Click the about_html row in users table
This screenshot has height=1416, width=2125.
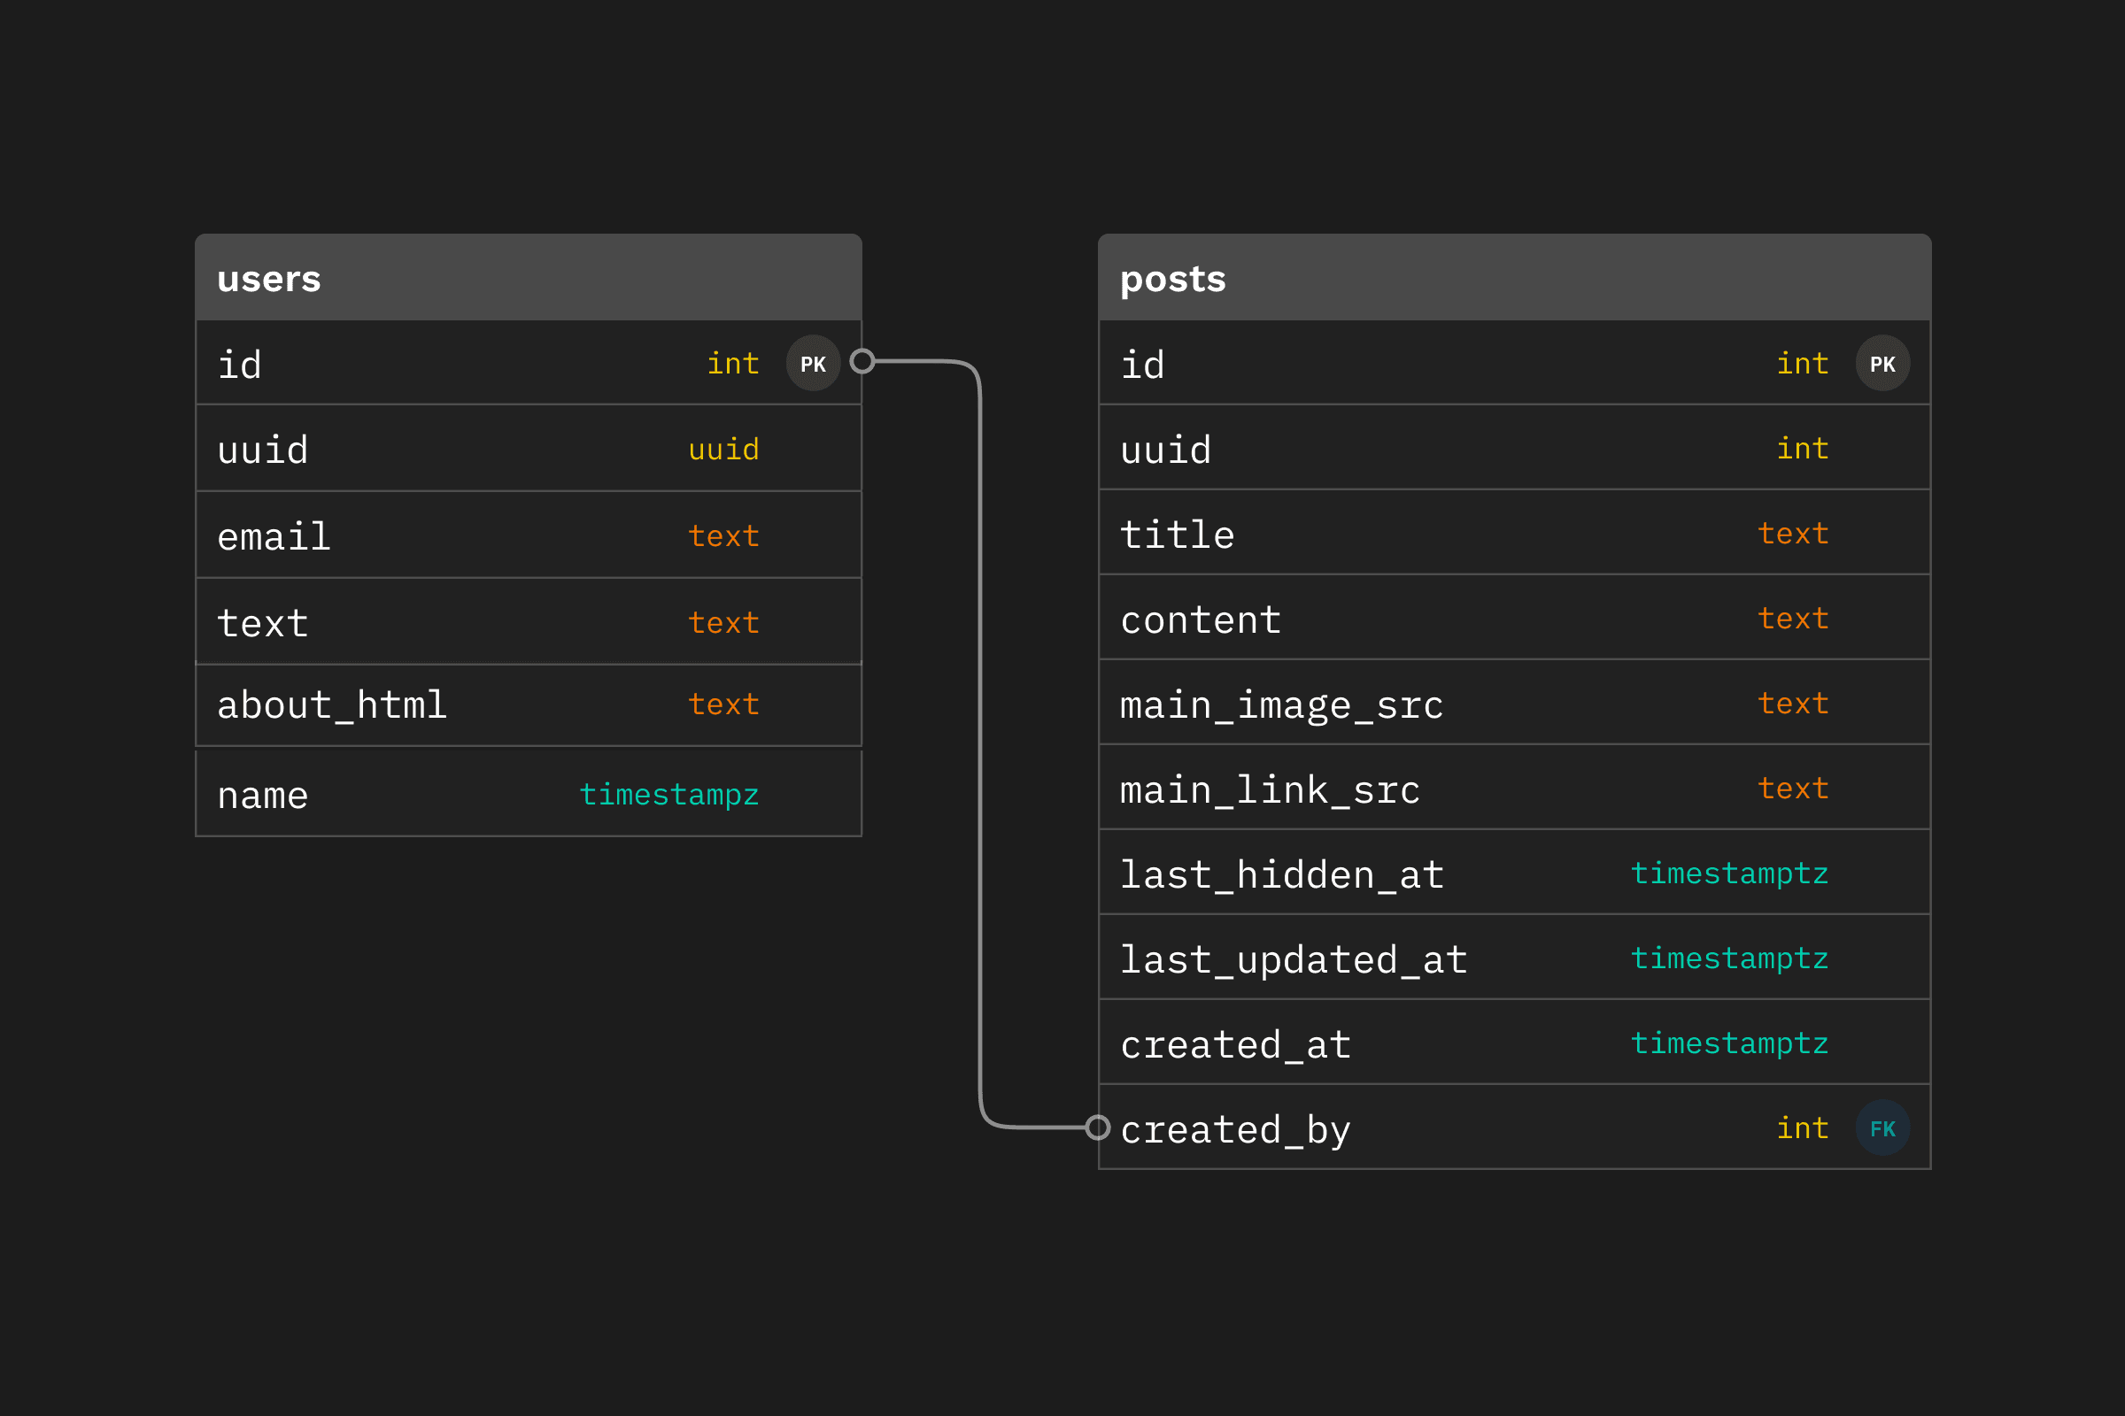[x=331, y=705]
